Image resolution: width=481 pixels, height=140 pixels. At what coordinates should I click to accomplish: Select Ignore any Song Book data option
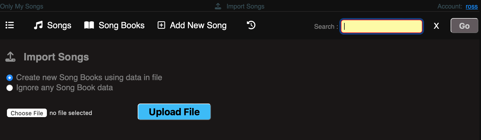click(10, 88)
